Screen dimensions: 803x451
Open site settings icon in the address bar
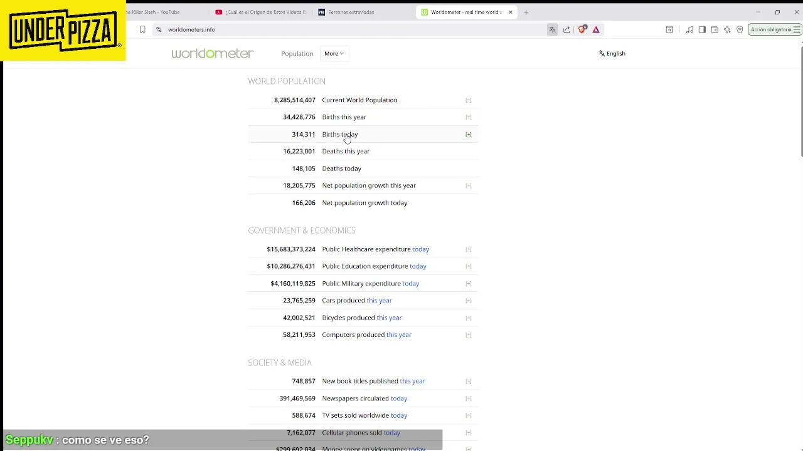[159, 29]
